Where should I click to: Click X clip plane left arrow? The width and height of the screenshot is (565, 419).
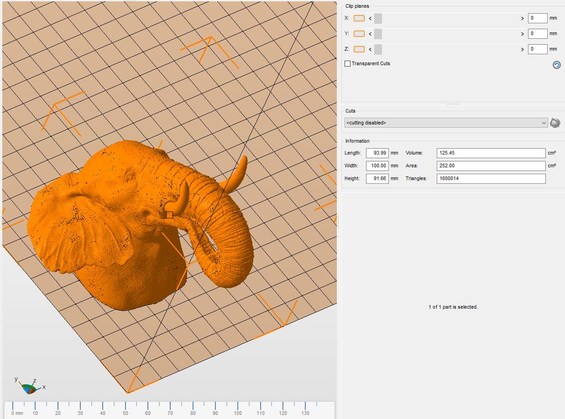pyautogui.click(x=370, y=19)
